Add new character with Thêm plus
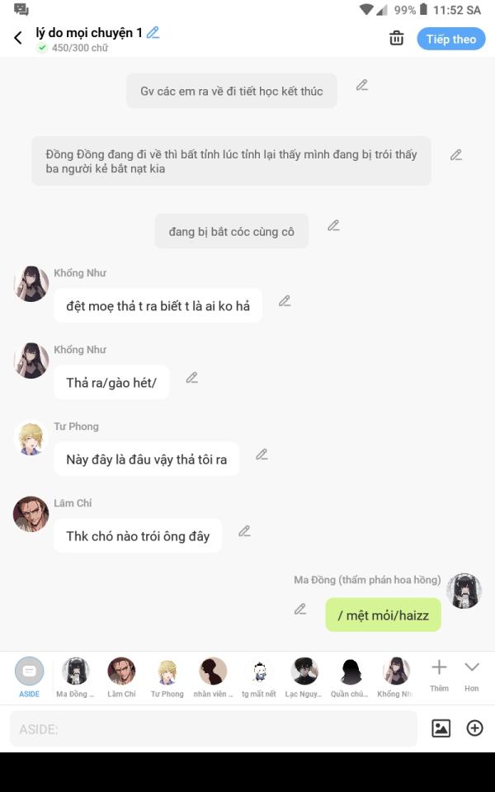This screenshot has width=495, height=792. click(439, 676)
